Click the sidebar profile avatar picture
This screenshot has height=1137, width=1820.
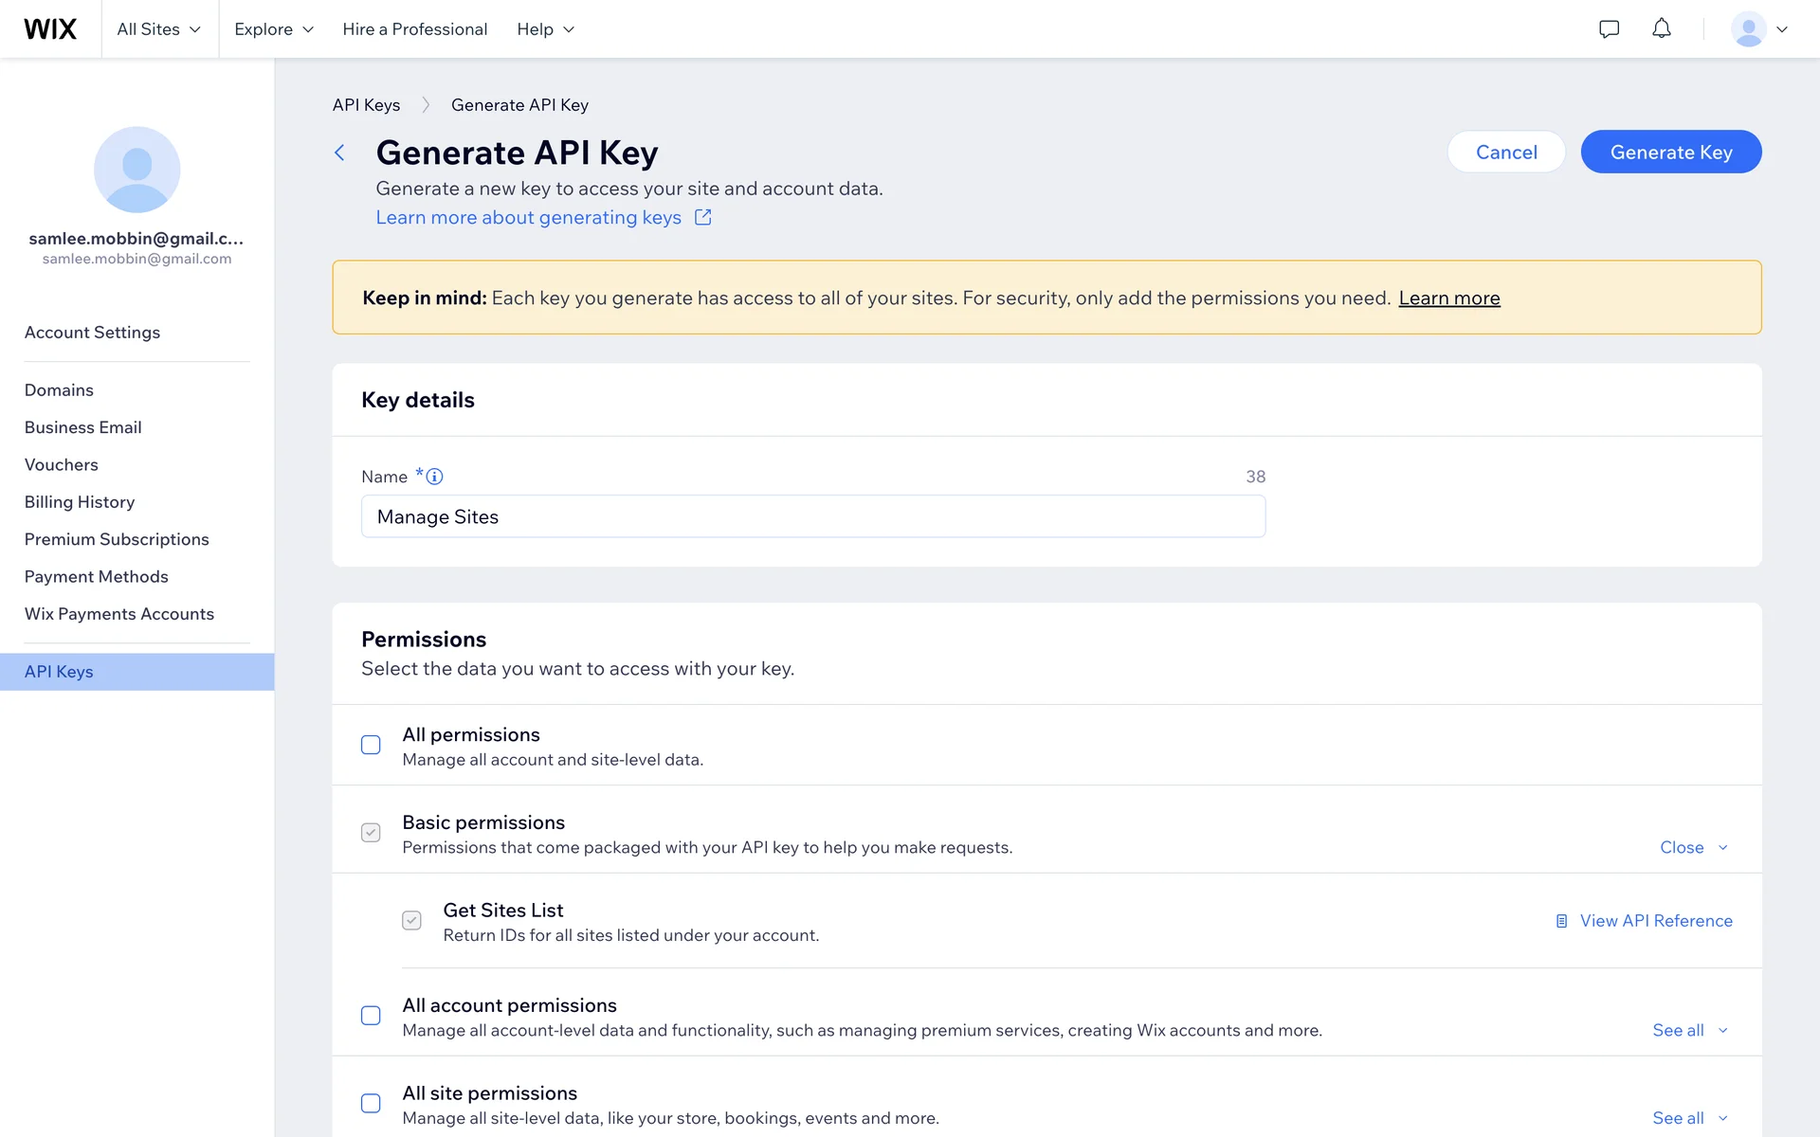(136, 169)
